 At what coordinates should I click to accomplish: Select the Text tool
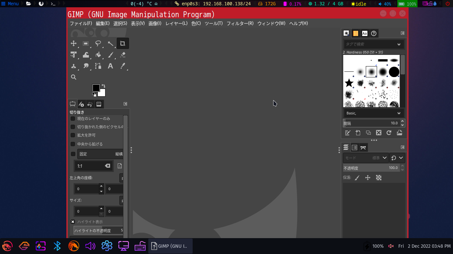click(x=110, y=66)
